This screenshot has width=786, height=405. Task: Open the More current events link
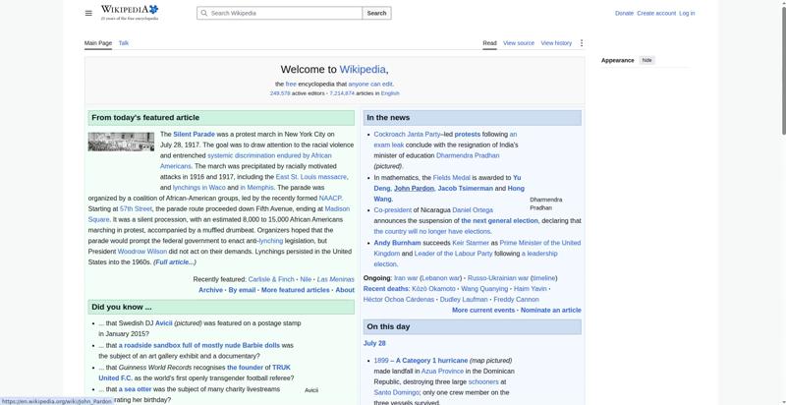point(483,311)
